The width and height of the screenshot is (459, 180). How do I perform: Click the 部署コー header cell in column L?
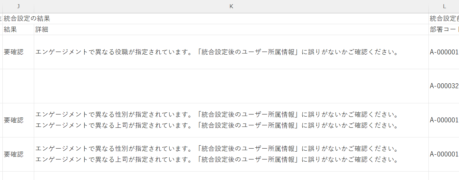point(444,30)
